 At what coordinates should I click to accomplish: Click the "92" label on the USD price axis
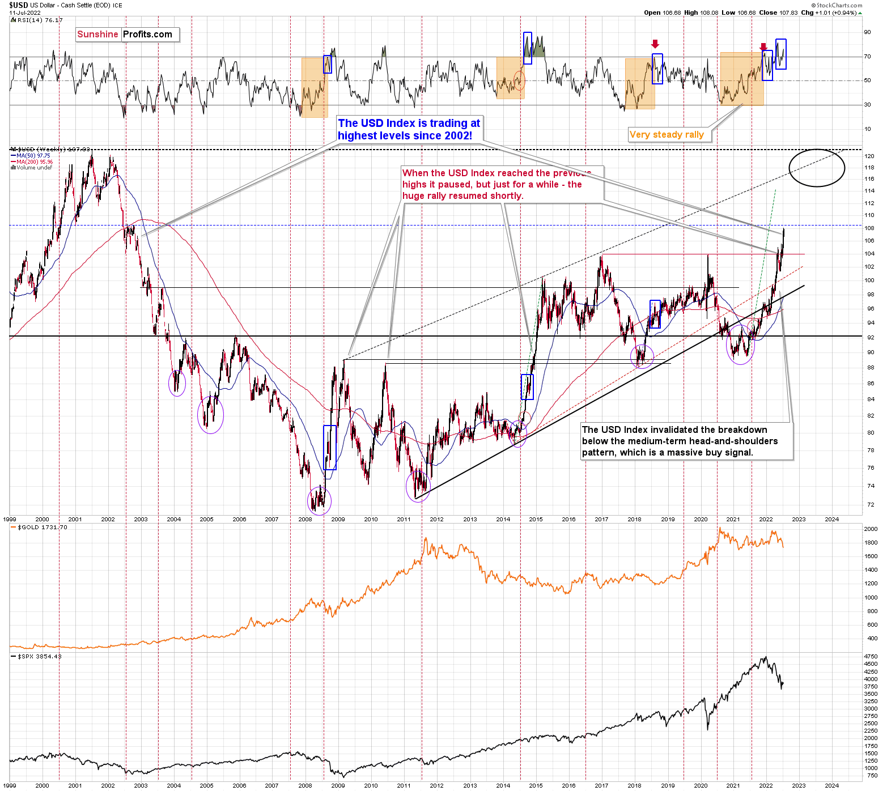pos(869,337)
